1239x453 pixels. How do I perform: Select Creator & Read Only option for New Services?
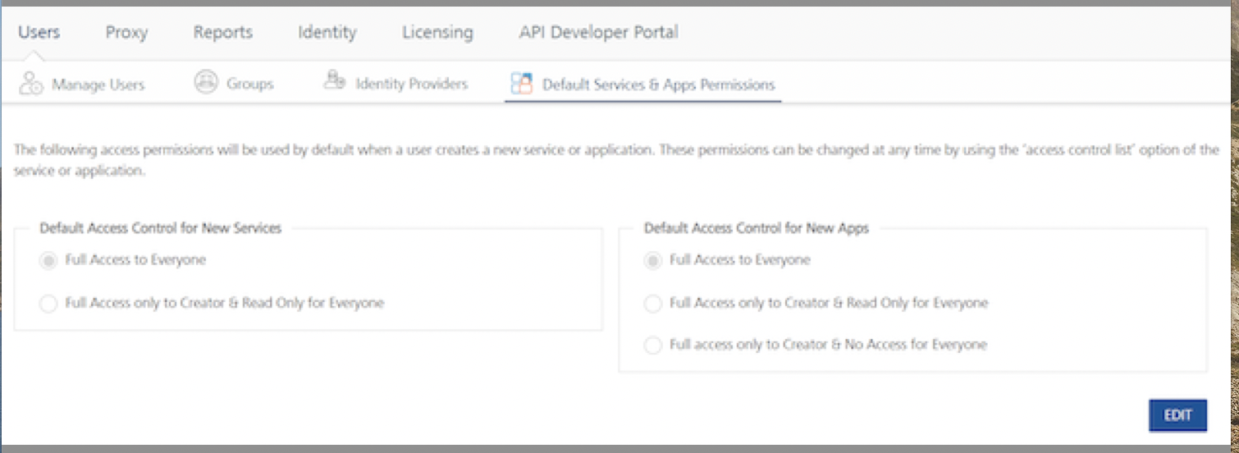point(49,304)
